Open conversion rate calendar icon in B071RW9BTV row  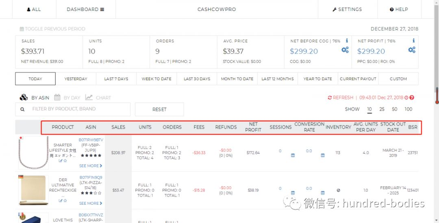tap(323, 155)
